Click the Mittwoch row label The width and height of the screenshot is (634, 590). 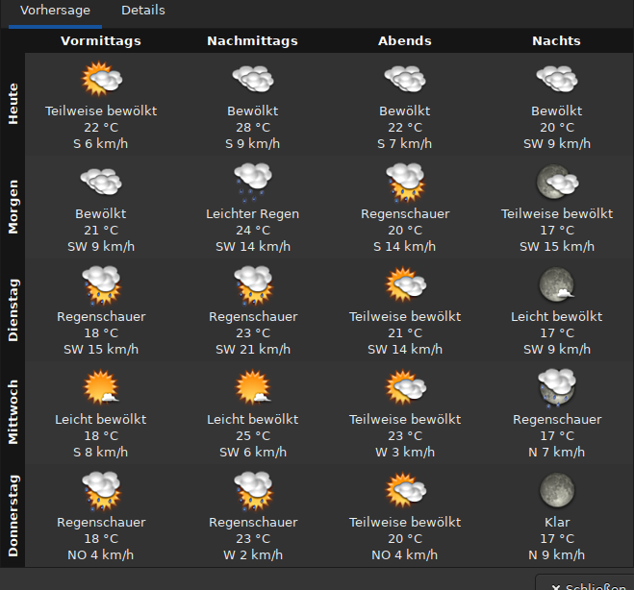pos(13,412)
